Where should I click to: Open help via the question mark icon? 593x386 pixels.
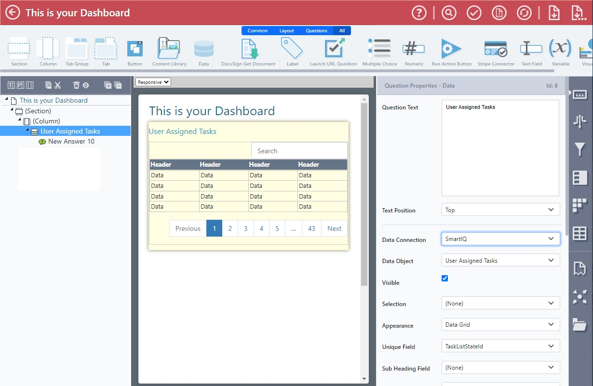(419, 13)
